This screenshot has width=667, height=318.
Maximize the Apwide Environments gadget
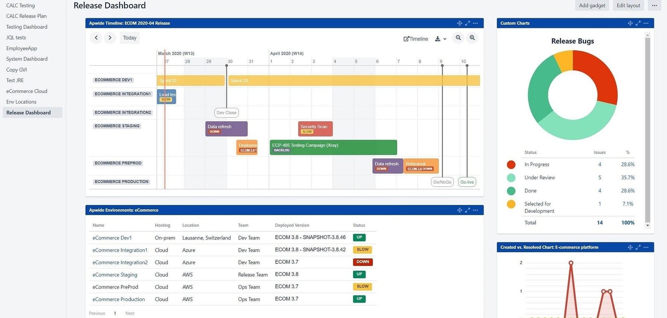pos(468,210)
